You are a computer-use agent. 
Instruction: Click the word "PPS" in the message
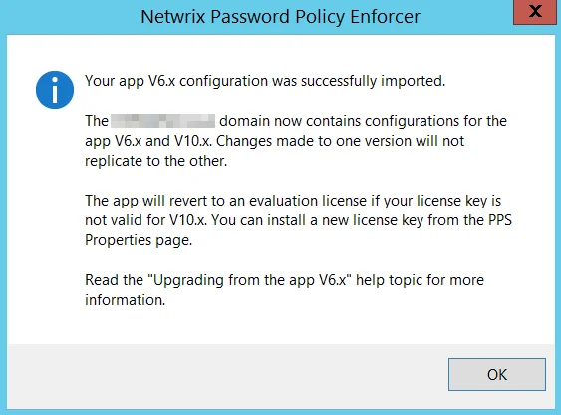point(500,220)
